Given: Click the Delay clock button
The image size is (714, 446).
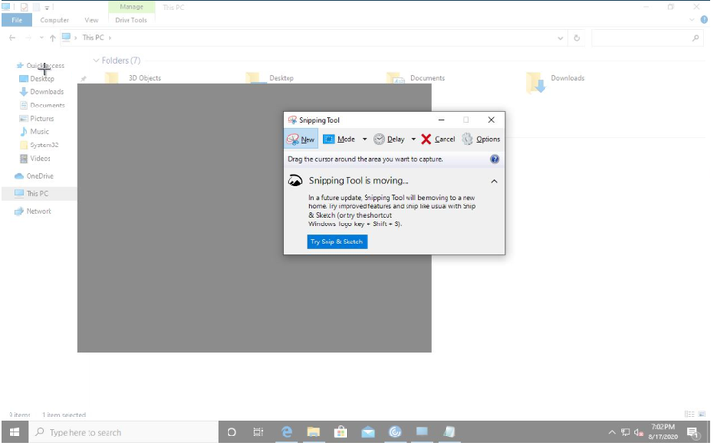Looking at the screenshot, I should 388,139.
